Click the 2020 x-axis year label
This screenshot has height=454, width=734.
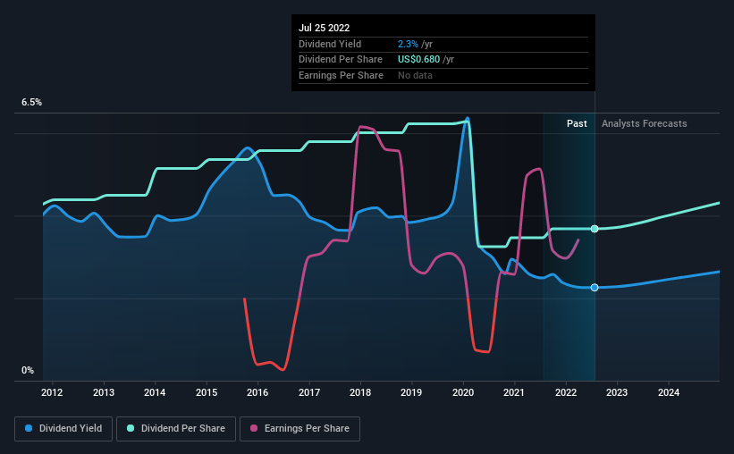pos(463,392)
